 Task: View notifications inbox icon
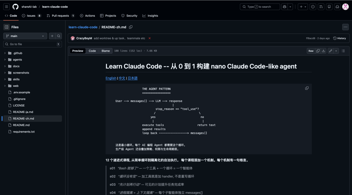point(338,7)
